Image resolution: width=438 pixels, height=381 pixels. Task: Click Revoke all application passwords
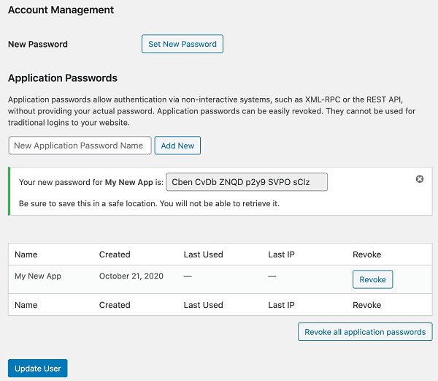click(365, 332)
